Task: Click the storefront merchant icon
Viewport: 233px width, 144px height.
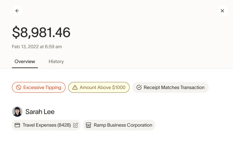Action: point(88,125)
